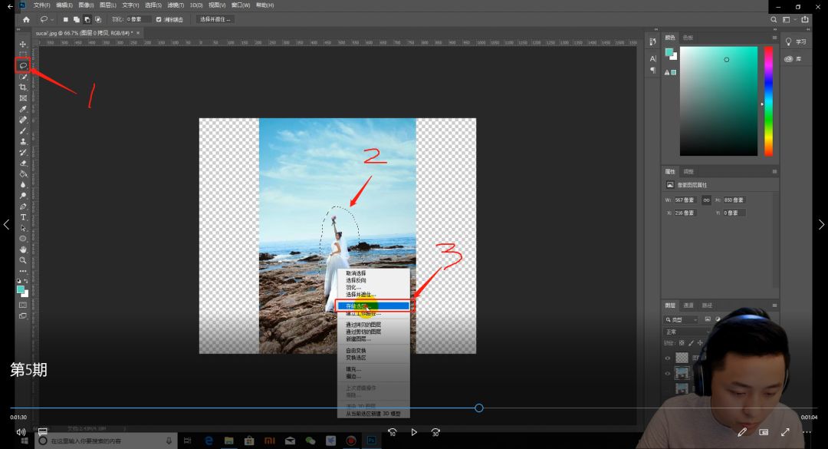Viewport: 828px width, 449px height.
Task: Open the 文件(F) menu
Action: coord(41,5)
